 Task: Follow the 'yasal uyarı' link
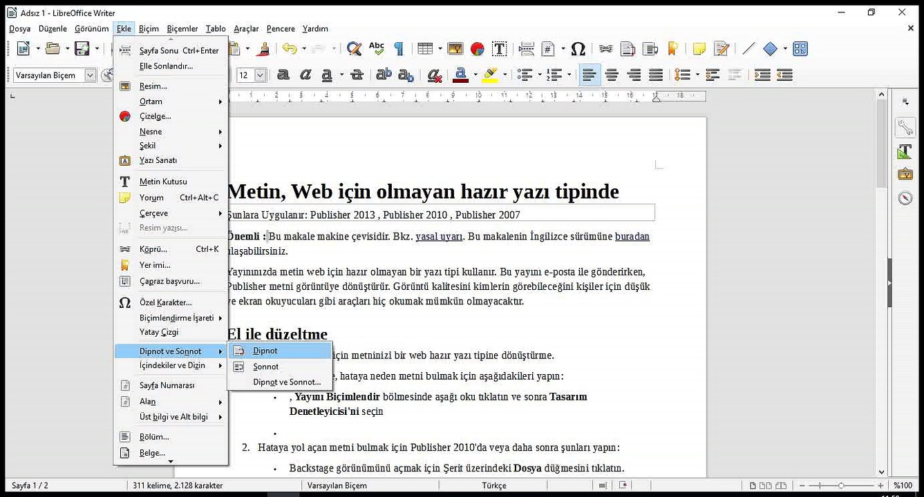point(439,236)
